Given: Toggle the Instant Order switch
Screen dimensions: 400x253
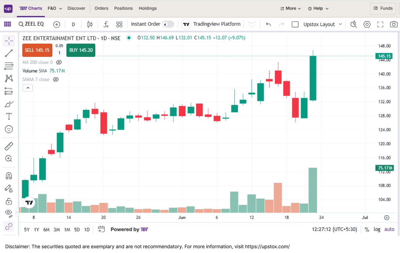Looking at the screenshot, I should click(168, 24).
